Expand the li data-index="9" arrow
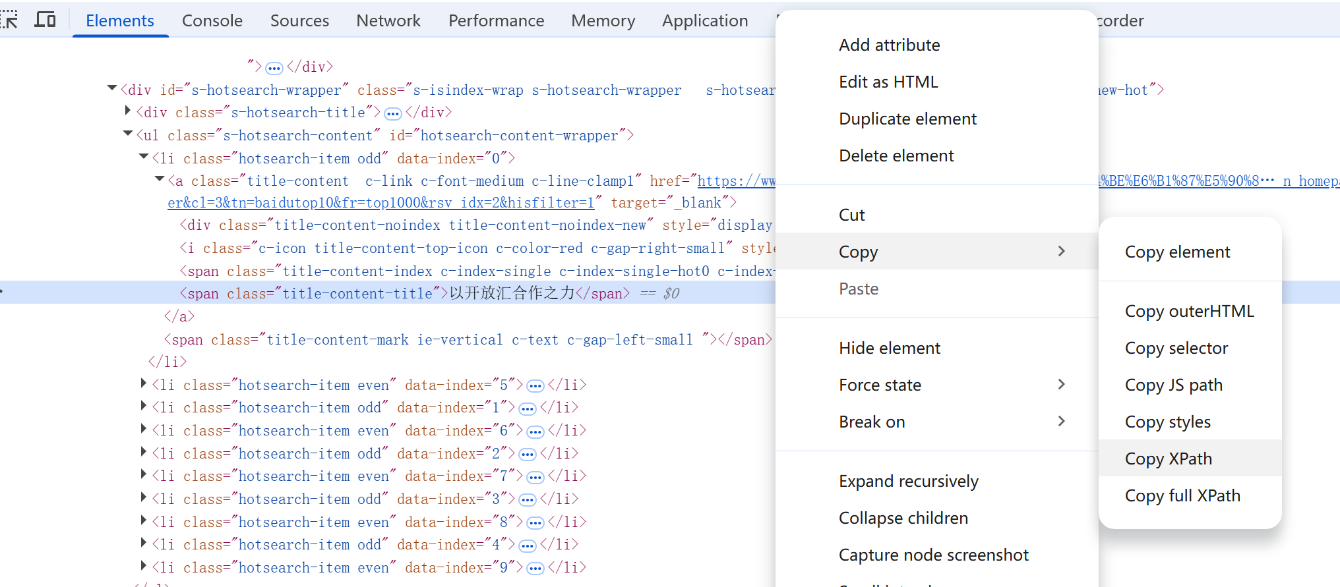 tap(144, 566)
